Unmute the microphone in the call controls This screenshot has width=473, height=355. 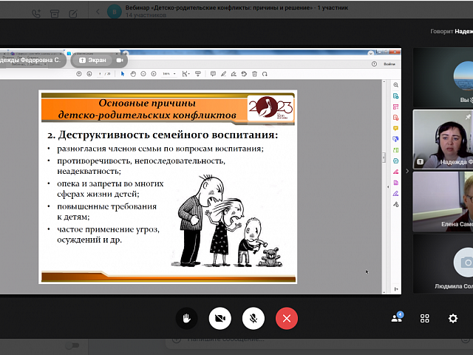pyautogui.click(x=253, y=318)
